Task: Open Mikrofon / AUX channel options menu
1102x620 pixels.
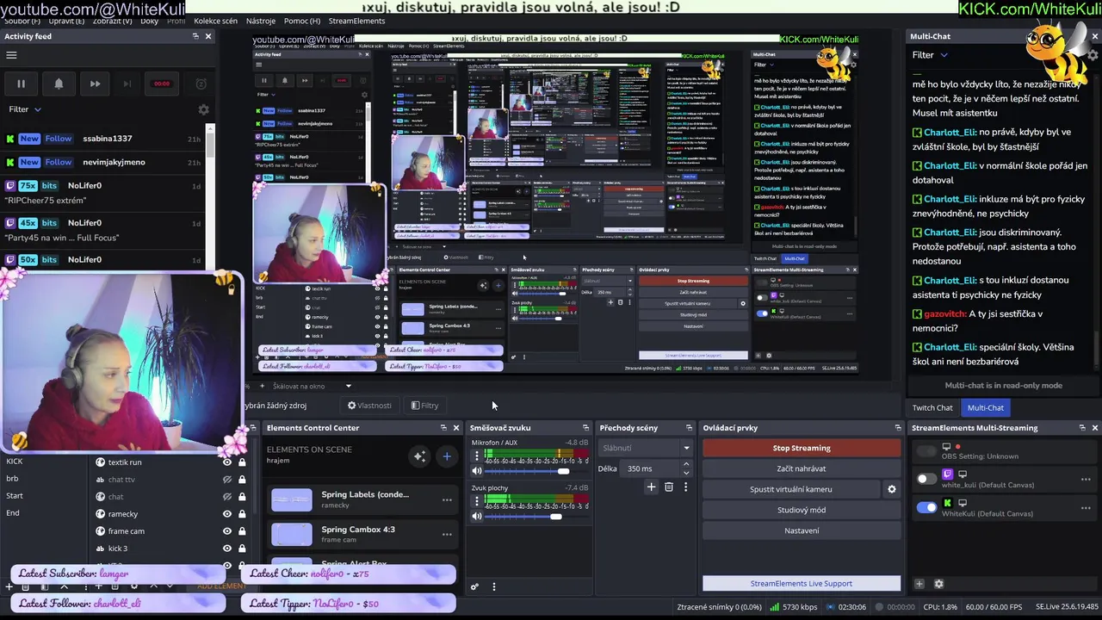Action: 475,456
